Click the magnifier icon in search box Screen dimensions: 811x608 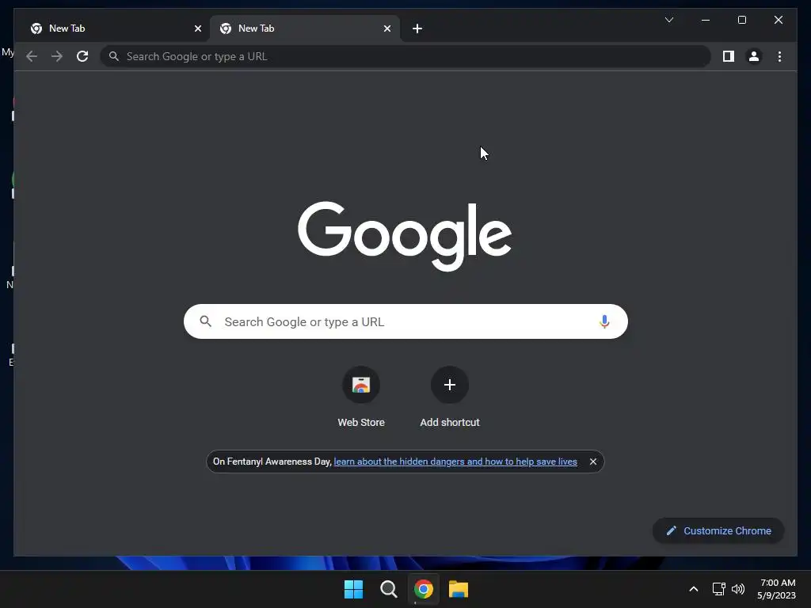coord(205,321)
